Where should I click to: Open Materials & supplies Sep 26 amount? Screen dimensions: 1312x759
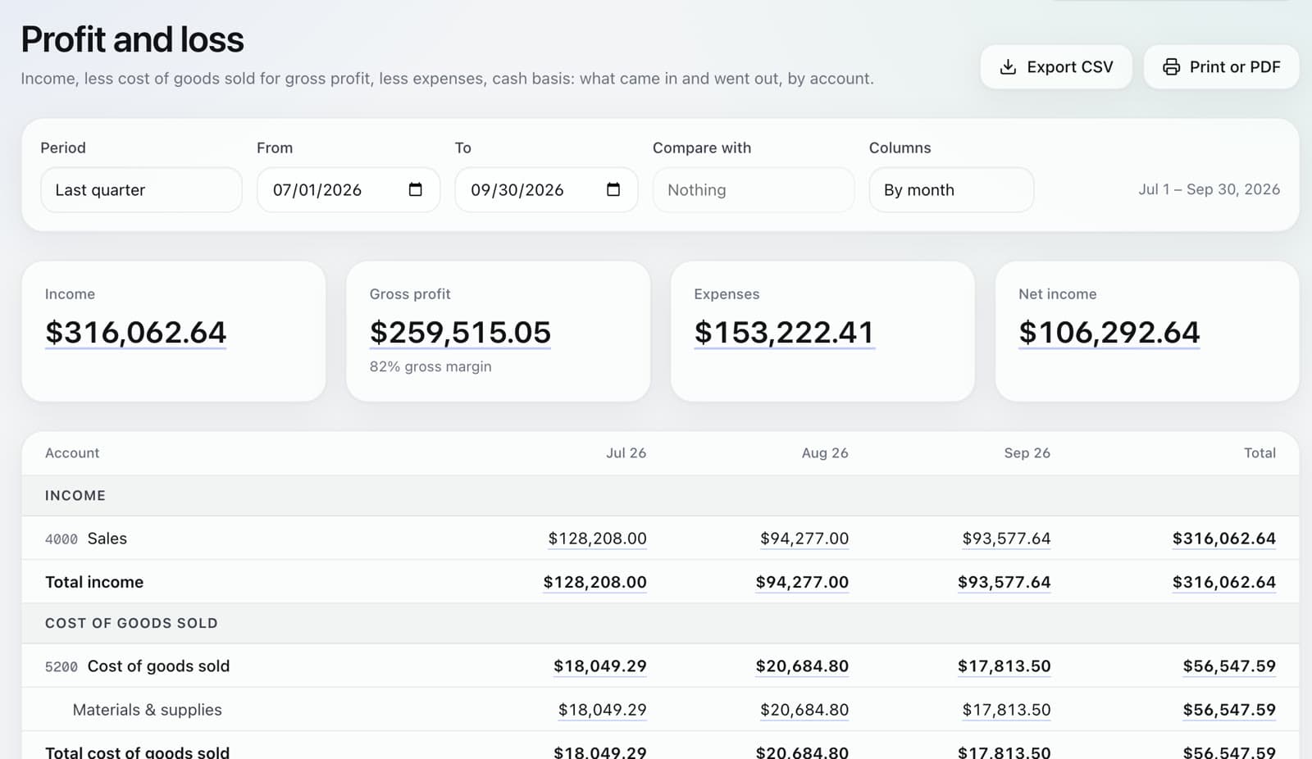[x=1006, y=710]
